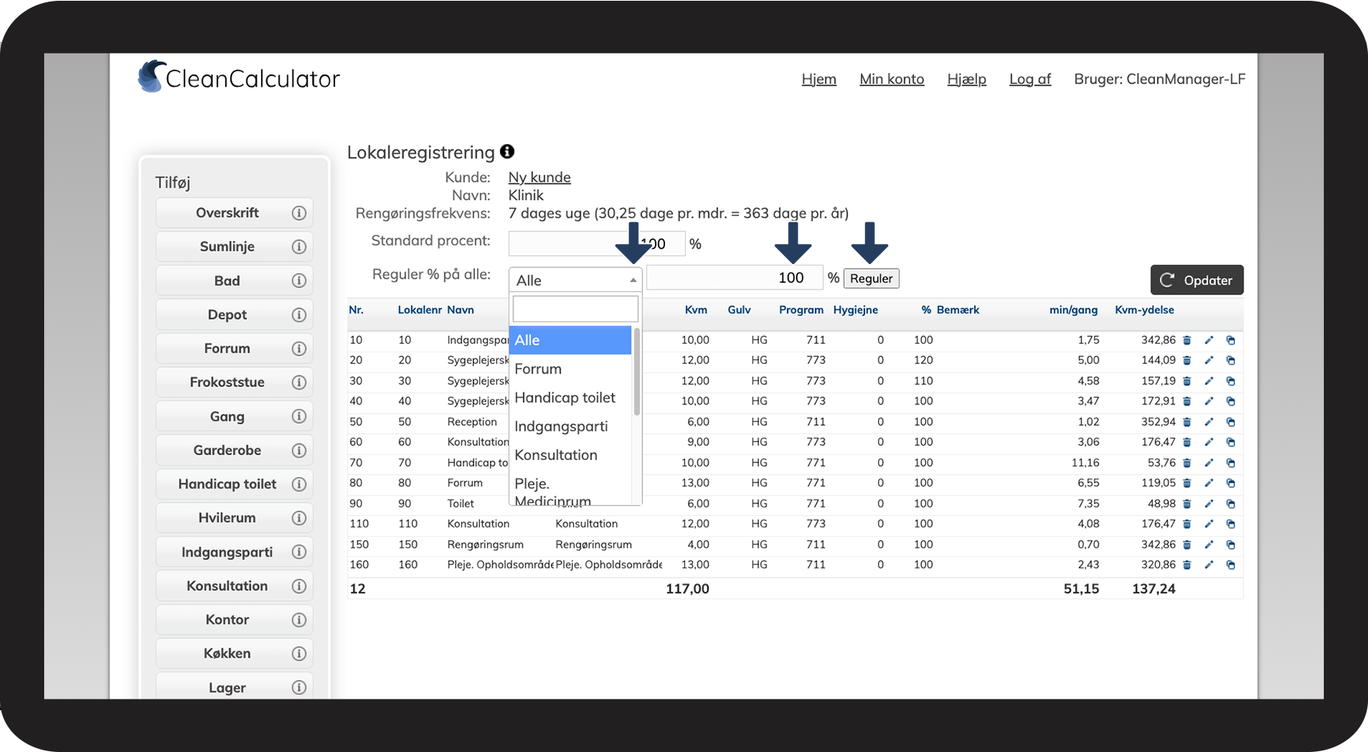Open the Ny kunde customer link

tap(539, 177)
